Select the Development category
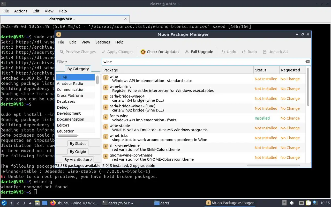Image resolution: width=331 pixels, height=207 pixels. [76, 113]
